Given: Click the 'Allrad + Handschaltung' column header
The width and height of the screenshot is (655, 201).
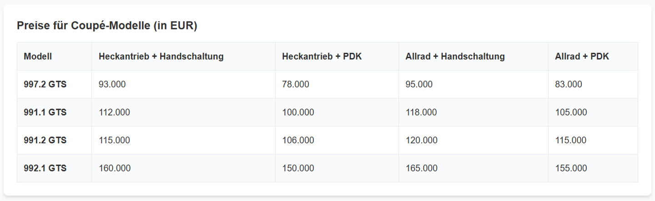Looking at the screenshot, I should point(474,56).
